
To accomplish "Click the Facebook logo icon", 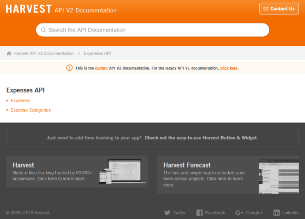I will click(x=199, y=213).
